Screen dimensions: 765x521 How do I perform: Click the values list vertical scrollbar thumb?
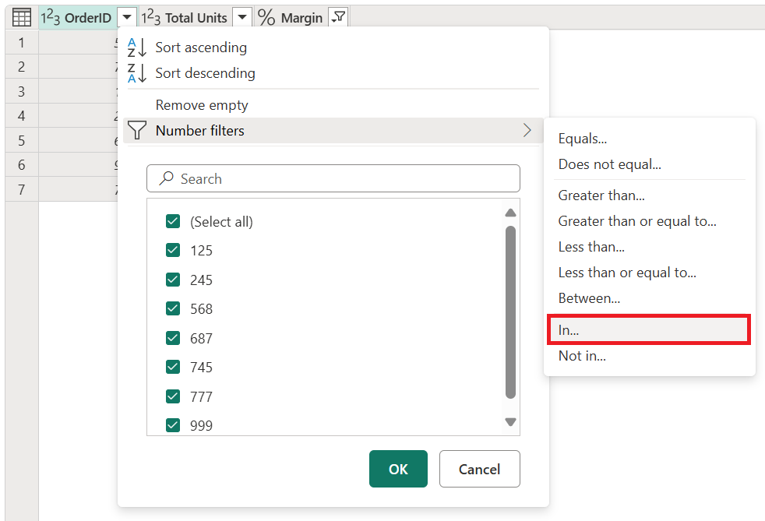tap(510, 312)
